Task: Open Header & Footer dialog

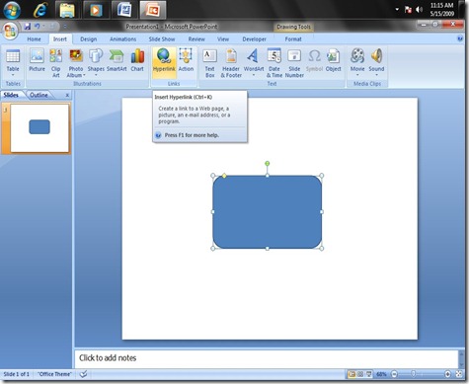Action: click(x=231, y=63)
